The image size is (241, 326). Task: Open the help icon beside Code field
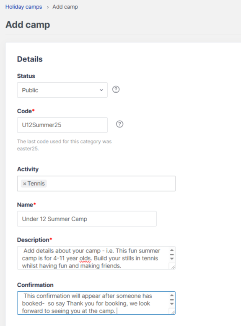[x=120, y=124]
